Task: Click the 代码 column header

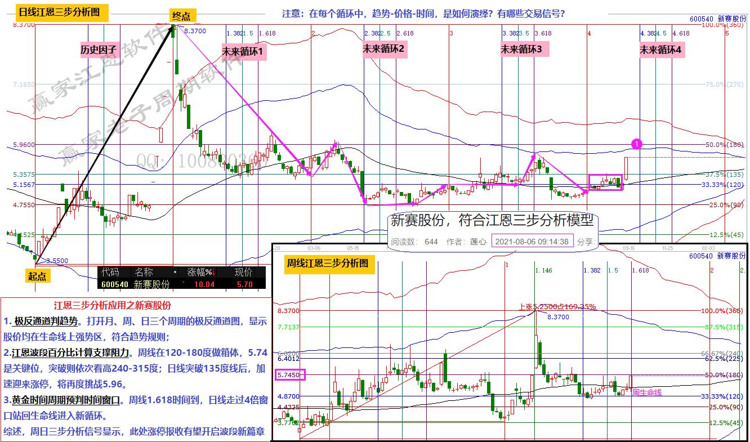Action: pos(110,272)
